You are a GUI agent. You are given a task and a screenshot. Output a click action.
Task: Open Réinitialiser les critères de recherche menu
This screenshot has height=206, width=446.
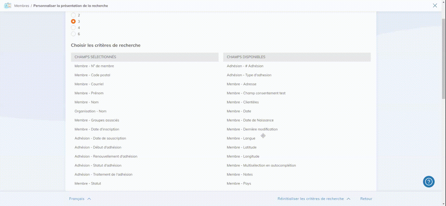pos(311,199)
